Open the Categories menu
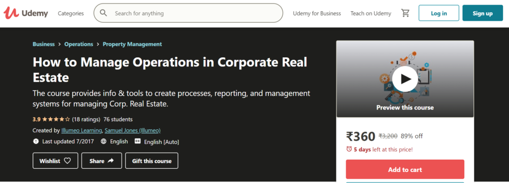509x183 pixels. [x=71, y=13]
